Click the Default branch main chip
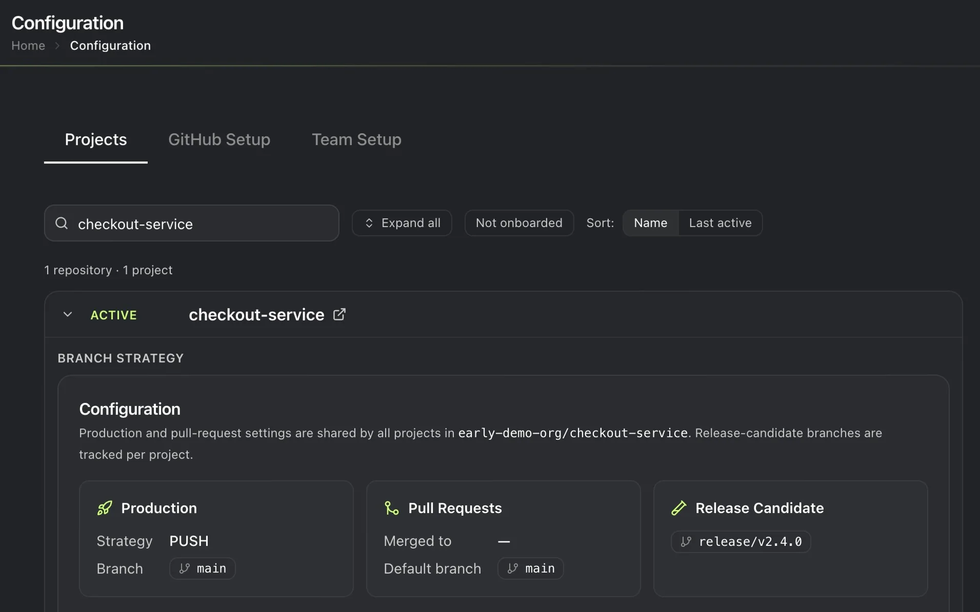The height and width of the screenshot is (612, 980). tap(531, 568)
